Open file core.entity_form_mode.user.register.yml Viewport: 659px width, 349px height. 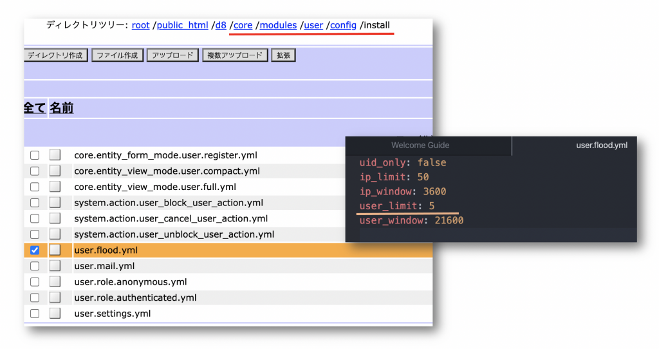(x=165, y=155)
